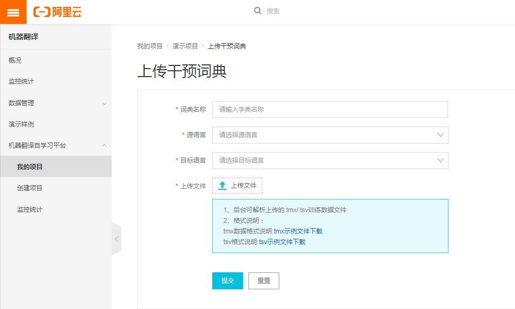Click the 源语言 dropdown arrow

click(441, 135)
